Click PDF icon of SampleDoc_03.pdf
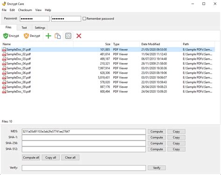 tap(4, 59)
